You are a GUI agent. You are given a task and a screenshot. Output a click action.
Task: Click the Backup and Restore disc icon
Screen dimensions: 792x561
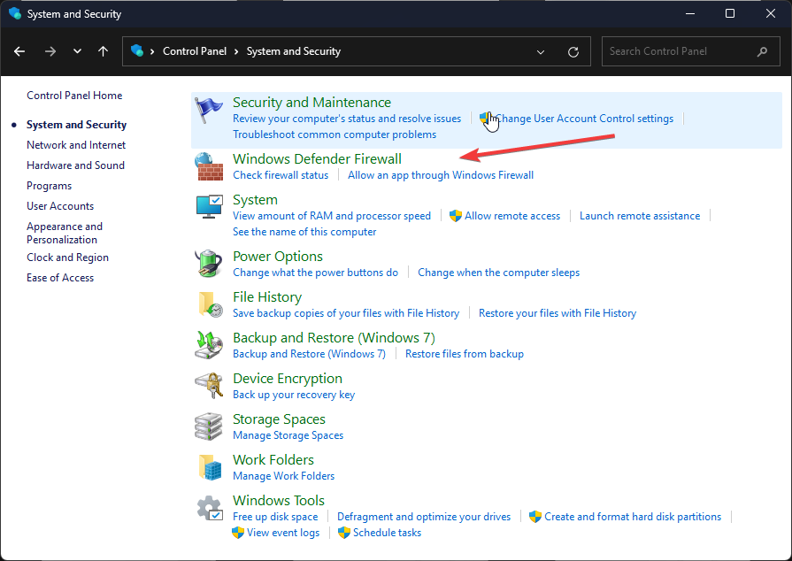(209, 345)
